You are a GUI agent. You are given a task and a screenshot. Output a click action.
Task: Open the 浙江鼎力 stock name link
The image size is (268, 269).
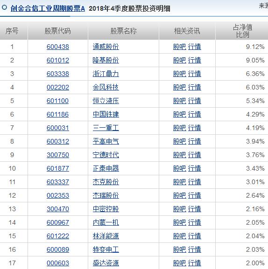coord(106,74)
